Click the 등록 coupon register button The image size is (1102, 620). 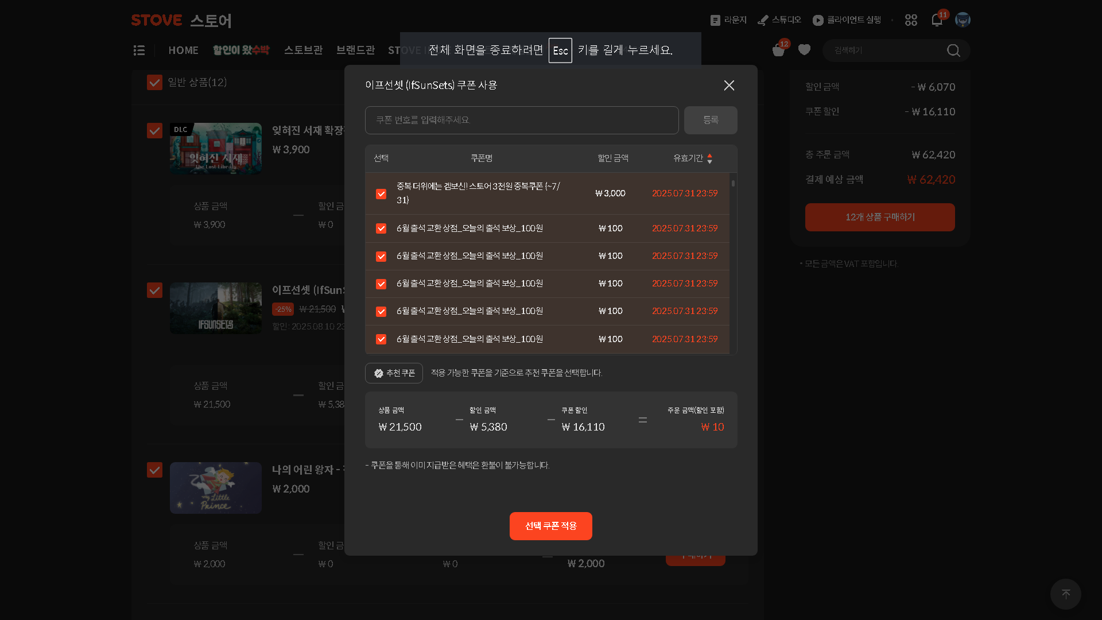(711, 120)
